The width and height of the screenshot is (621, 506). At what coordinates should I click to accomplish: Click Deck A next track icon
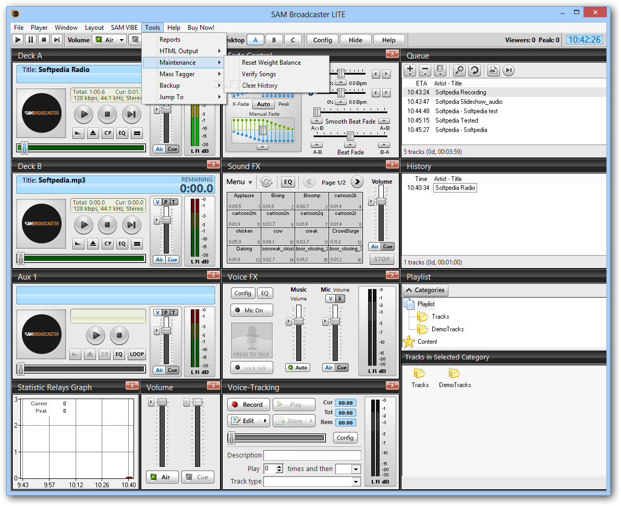click(131, 114)
